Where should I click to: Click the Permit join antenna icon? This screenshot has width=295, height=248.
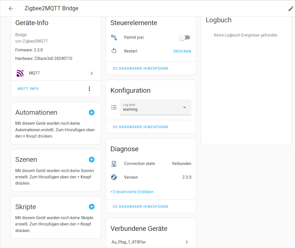tap(114, 37)
